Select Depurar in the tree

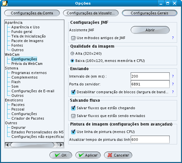[x=19, y=127]
